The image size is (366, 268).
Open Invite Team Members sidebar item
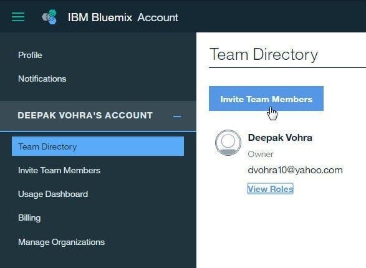59,170
